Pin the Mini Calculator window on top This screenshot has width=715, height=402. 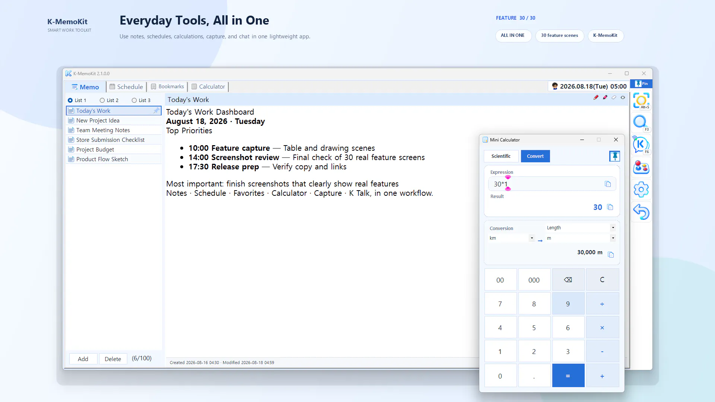coord(614,156)
